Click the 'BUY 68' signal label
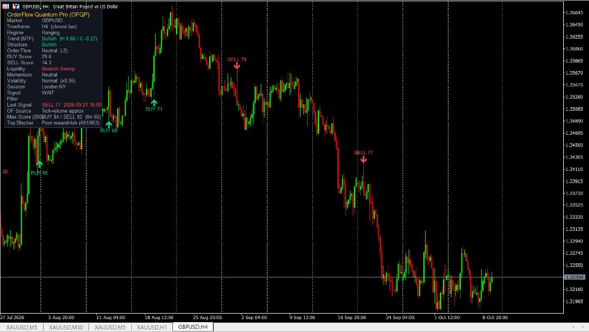This screenshot has width=589, height=332. [x=109, y=130]
